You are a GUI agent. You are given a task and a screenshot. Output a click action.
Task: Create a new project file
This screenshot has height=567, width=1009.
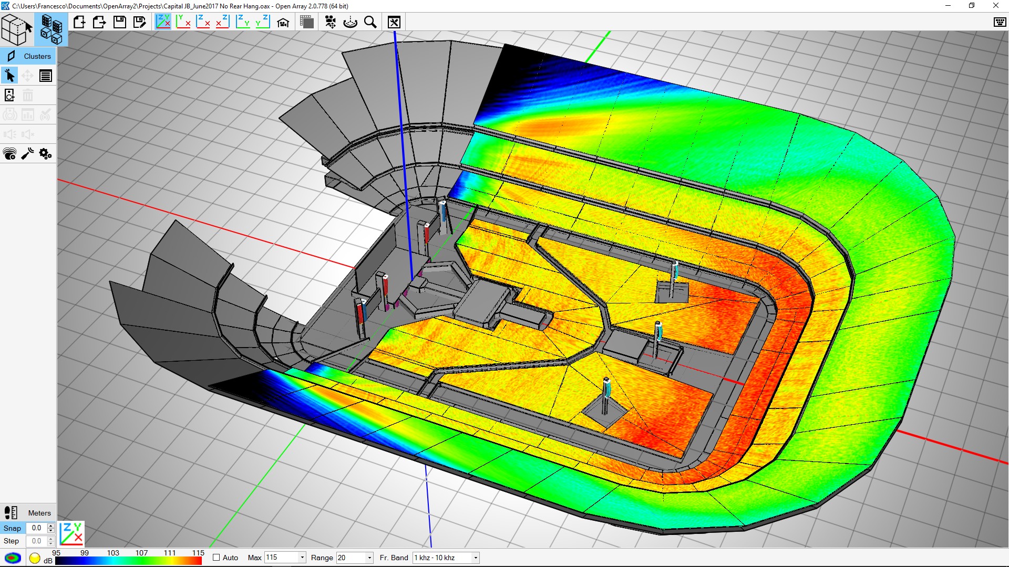(79, 22)
